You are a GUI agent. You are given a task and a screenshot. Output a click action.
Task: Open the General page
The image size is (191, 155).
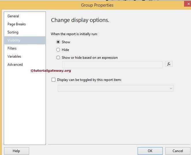coord(25,16)
